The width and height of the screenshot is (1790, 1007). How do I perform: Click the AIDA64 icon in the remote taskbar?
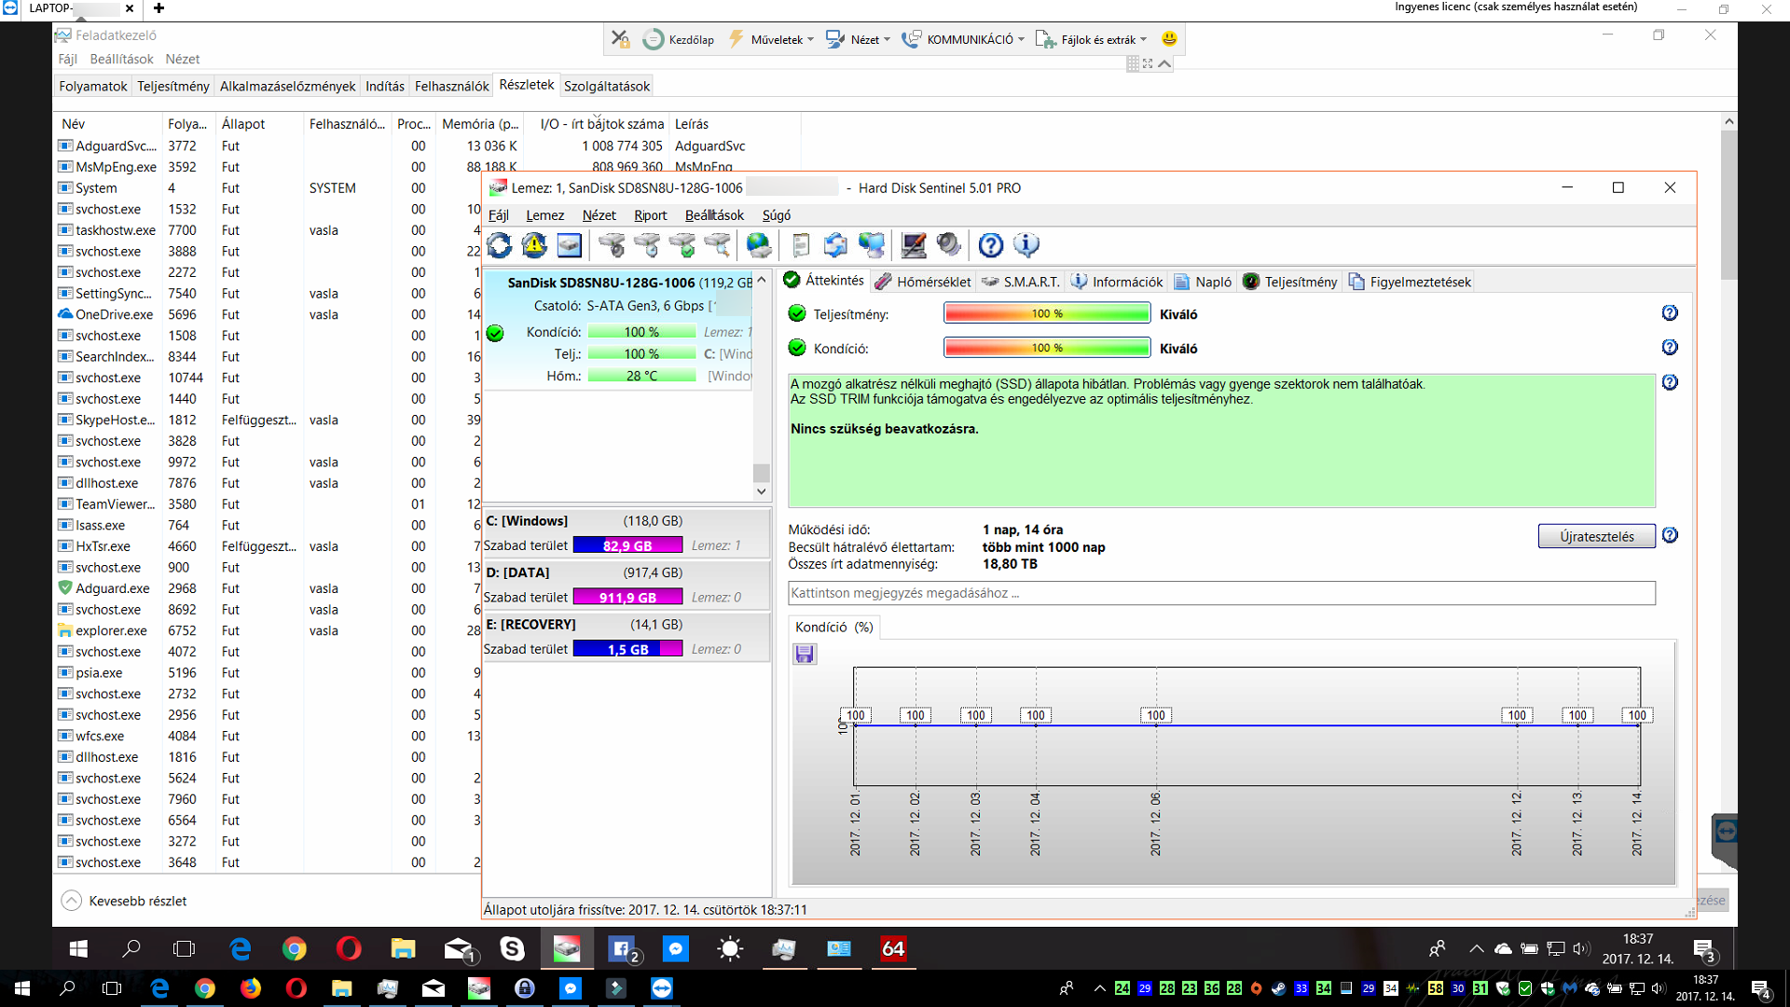click(x=893, y=949)
